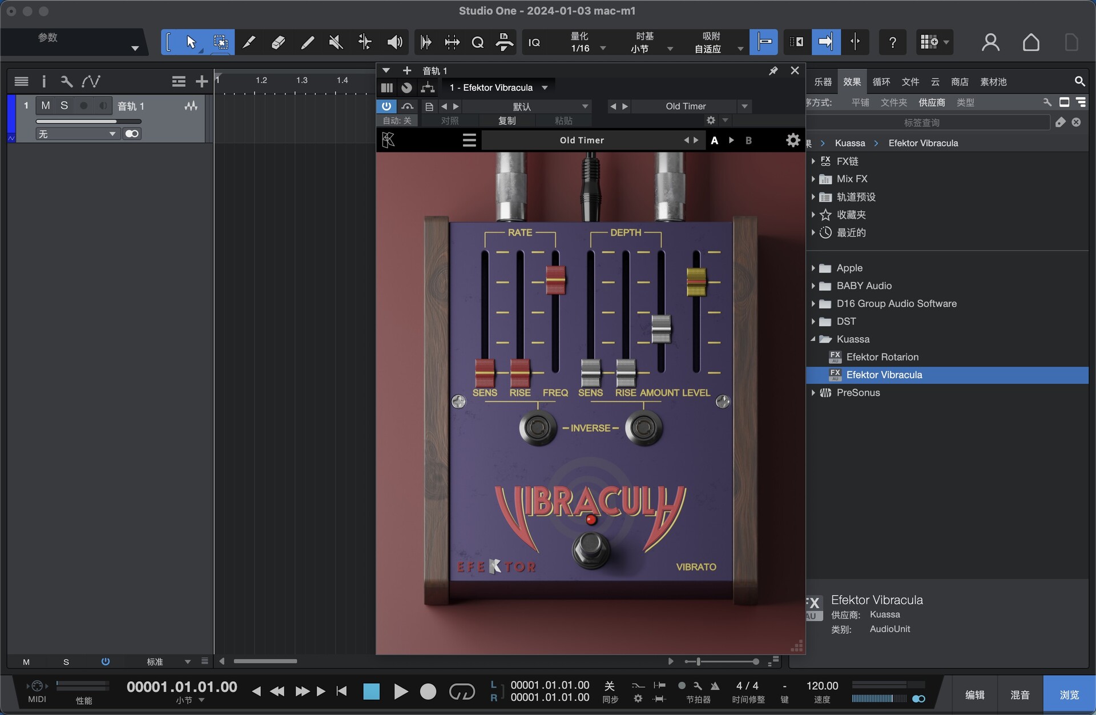Adjust the red FREQ slider cap
Screen dimensions: 1096x715
[x=555, y=280]
